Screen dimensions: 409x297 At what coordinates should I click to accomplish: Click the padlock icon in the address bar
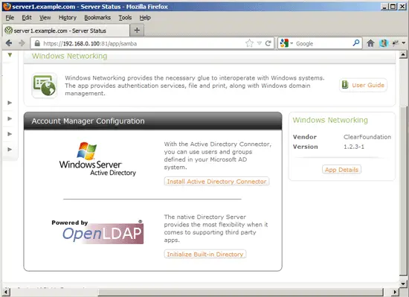point(37,43)
